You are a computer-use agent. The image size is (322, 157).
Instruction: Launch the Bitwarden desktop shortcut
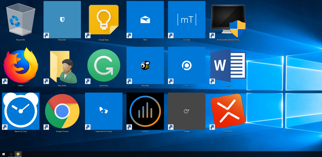pos(62,20)
